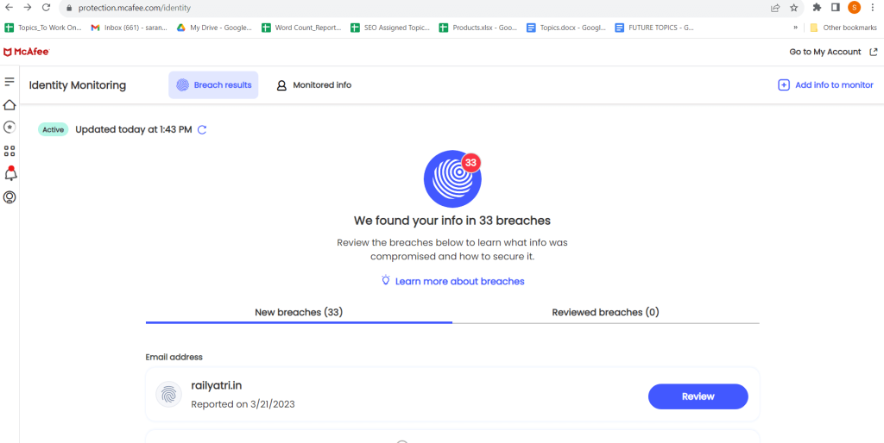Click the railyatri.in breach name

click(x=217, y=385)
